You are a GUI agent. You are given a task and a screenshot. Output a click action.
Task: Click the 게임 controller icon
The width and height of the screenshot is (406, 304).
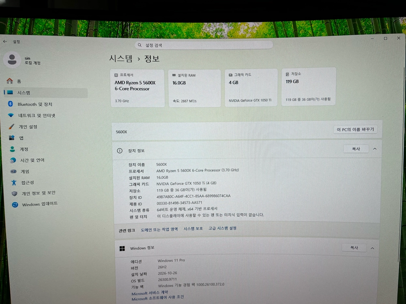(13, 171)
